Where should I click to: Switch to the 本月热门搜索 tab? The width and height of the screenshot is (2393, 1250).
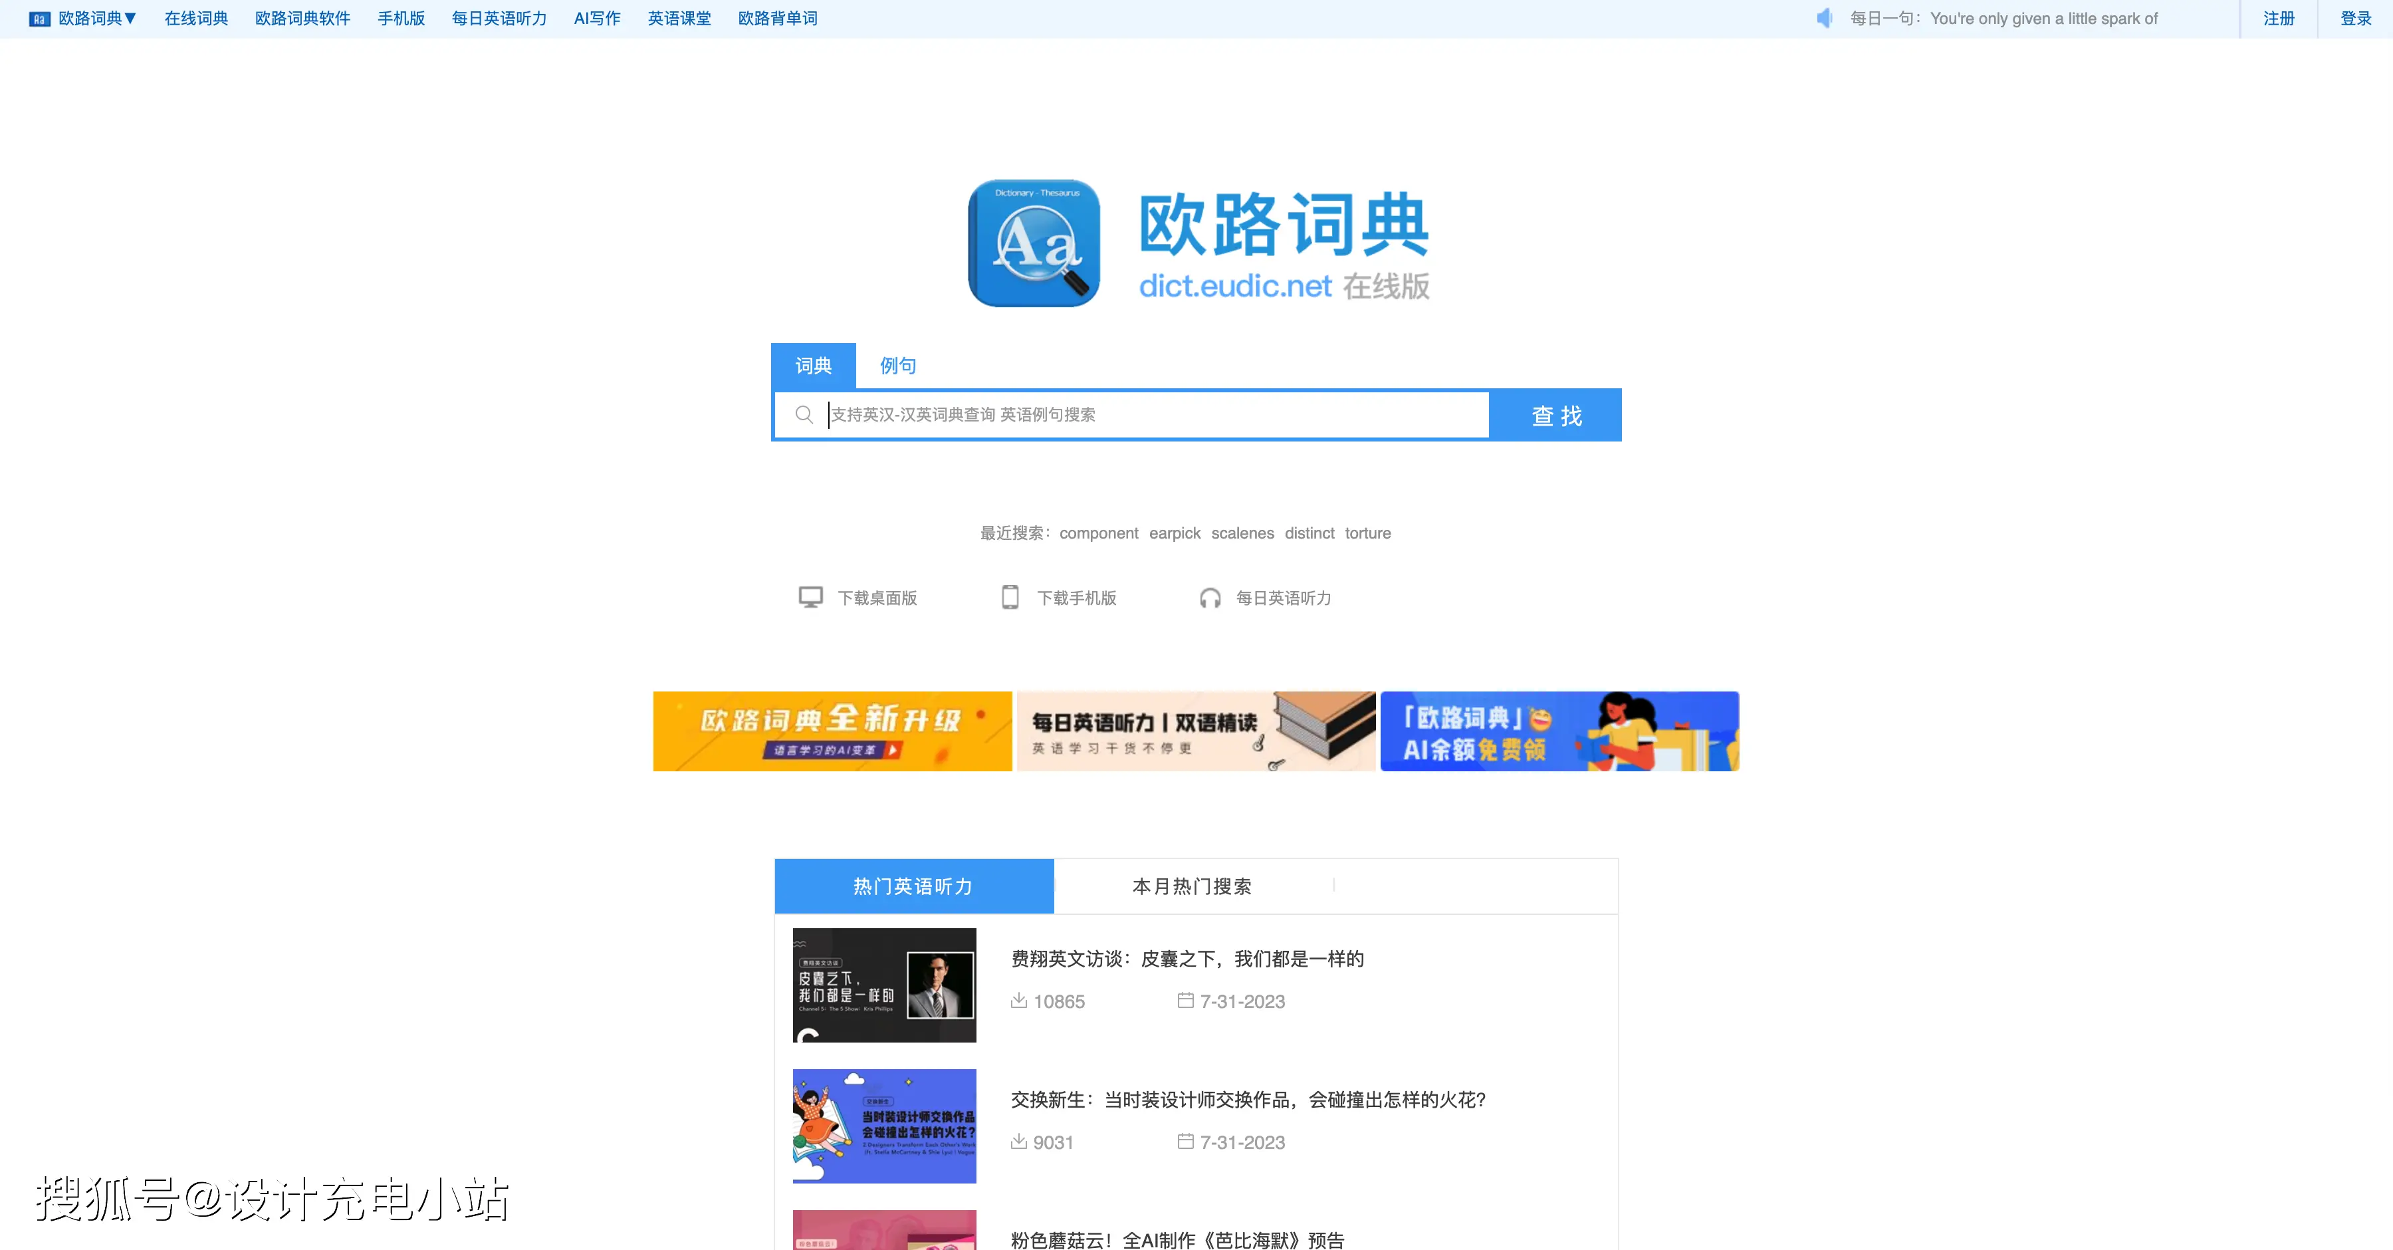[1193, 886]
